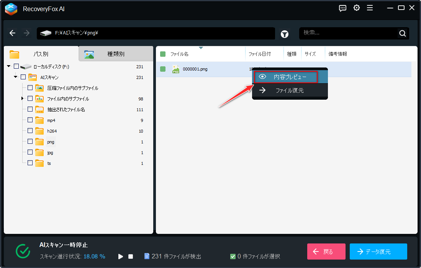Choose ファイル復元 from the context menu
This screenshot has width=421, height=268.
290,90
